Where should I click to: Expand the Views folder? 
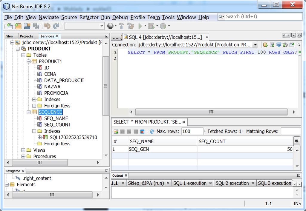(23, 150)
